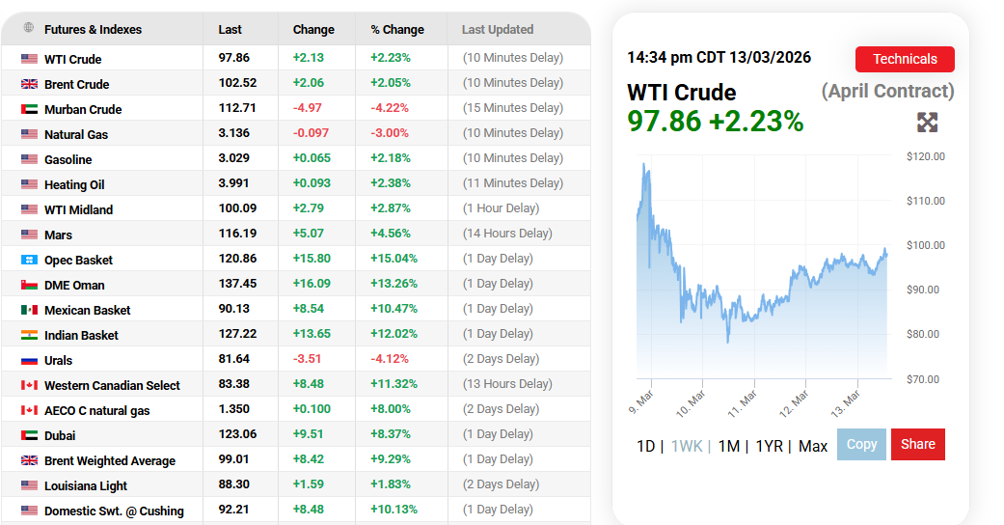Viewport: 1004px width, 525px height.
Task: Show the 1YR chart range
Action: (769, 446)
